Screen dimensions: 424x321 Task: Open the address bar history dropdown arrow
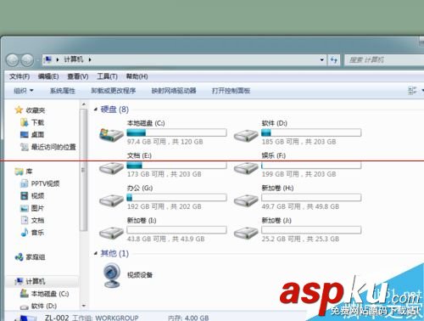321,59
